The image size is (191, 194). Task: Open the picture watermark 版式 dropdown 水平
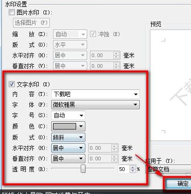(x=70, y=45)
